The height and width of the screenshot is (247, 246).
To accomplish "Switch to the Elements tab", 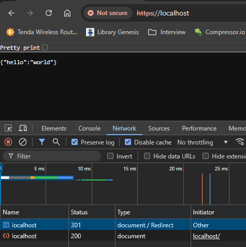I will [54, 128].
